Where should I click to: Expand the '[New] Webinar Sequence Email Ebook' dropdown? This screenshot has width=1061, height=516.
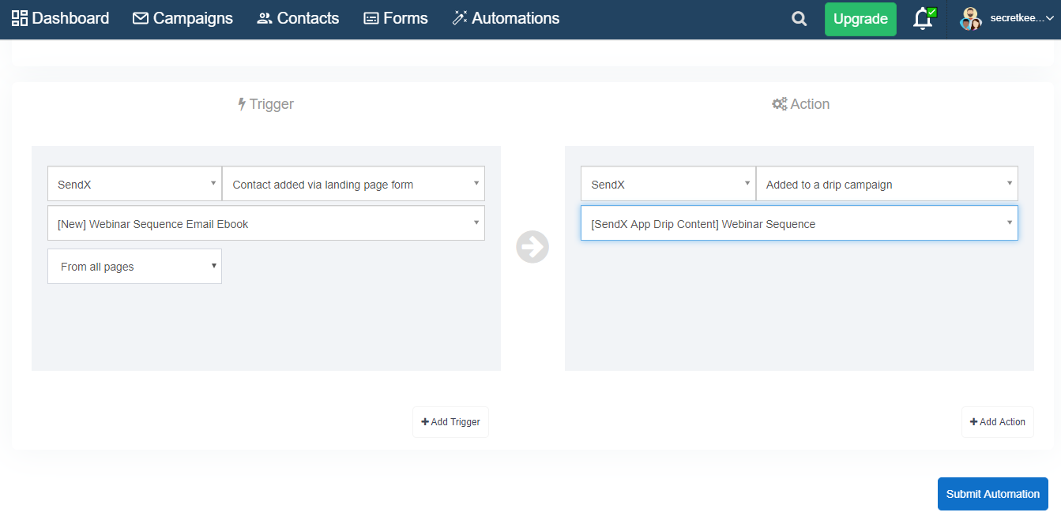(266, 223)
